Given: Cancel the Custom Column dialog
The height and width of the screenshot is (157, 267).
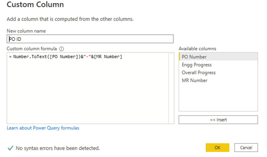Looking at the screenshot, I should (246, 147).
